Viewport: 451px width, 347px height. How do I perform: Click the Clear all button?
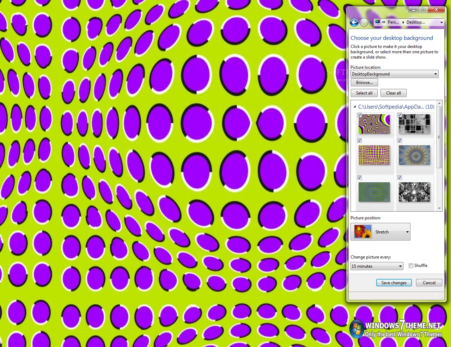click(394, 93)
